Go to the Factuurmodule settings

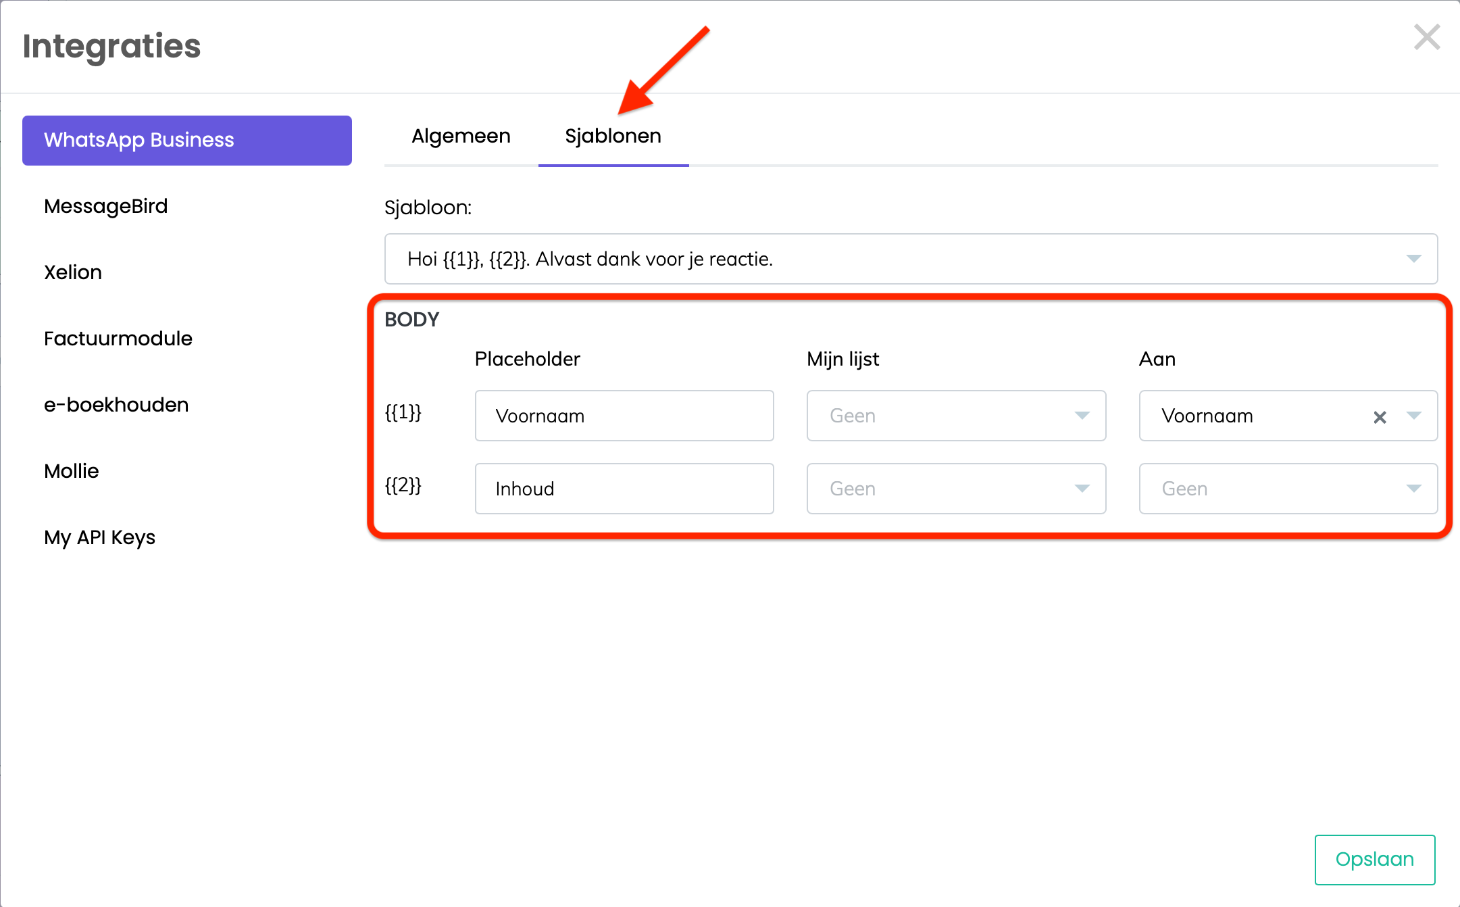(x=118, y=339)
